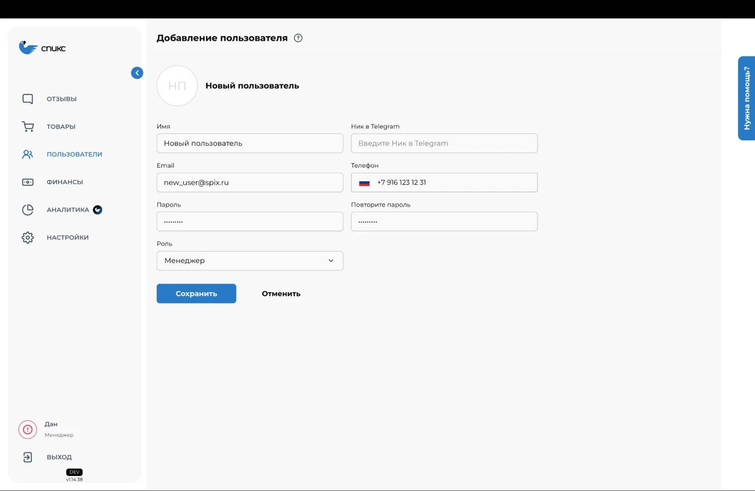Open the help question mark next to the title

point(298,38)
